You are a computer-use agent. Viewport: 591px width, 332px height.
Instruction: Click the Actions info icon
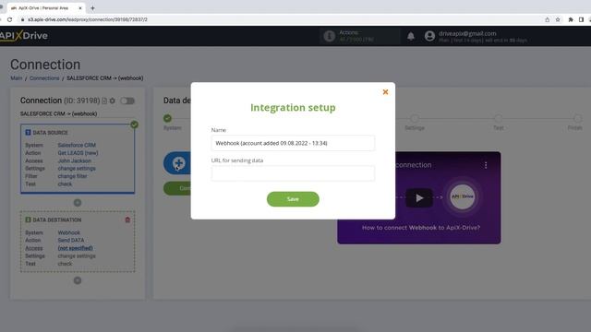[329, 36]
